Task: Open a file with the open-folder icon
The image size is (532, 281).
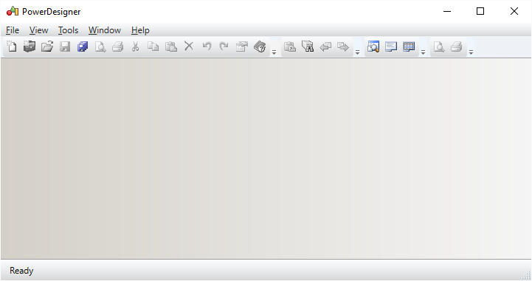Action: point(47,46)
